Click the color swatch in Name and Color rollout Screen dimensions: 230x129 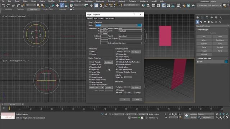pos(226,62)
